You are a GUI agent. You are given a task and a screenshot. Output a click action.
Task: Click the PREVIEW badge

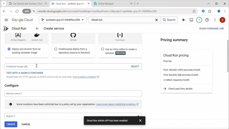pyautogui.click(x=120, y=53)
